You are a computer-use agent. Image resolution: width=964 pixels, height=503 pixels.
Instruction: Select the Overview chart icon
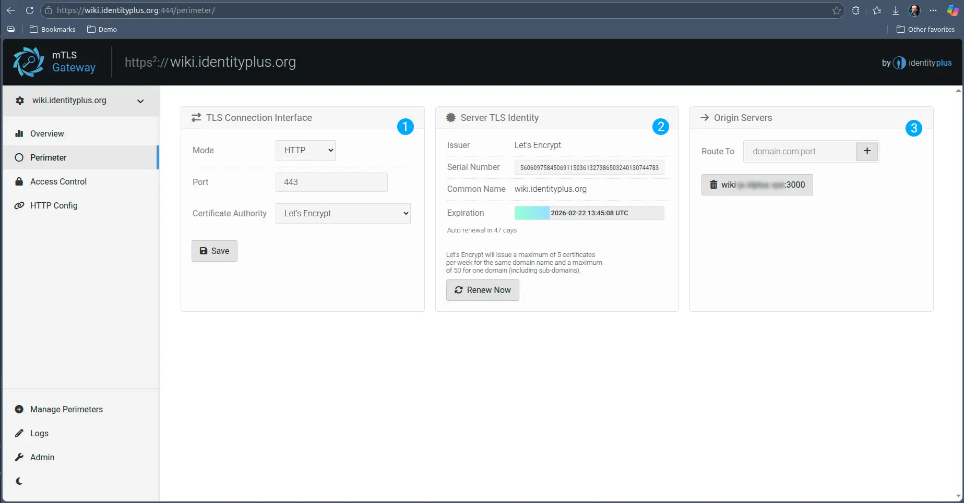coord(19,133)
